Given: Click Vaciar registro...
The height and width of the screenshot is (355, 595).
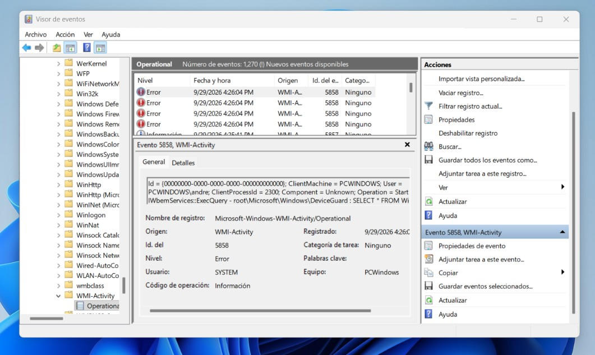Looking at the screenshot, I should point(461,93).
